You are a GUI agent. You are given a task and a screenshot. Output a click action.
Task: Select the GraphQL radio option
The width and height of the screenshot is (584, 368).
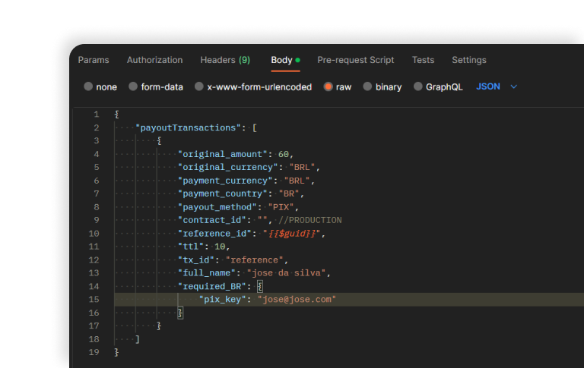[x=418, y=86]
